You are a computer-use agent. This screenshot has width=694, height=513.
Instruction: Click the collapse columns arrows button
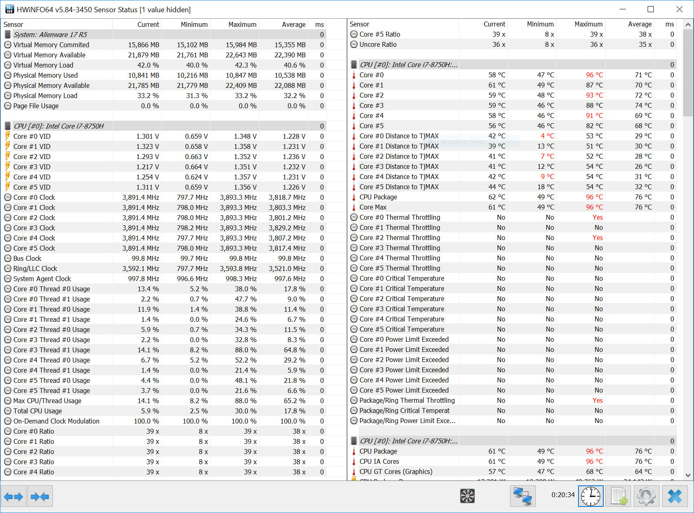pyautogui.click(x=40, y=496)
